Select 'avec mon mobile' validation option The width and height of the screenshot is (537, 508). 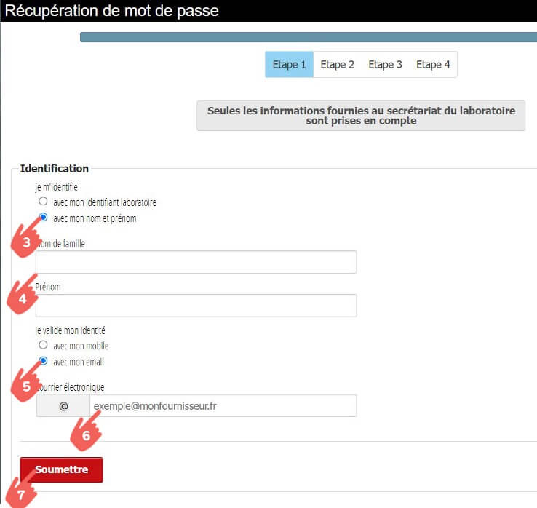(44, 345)
